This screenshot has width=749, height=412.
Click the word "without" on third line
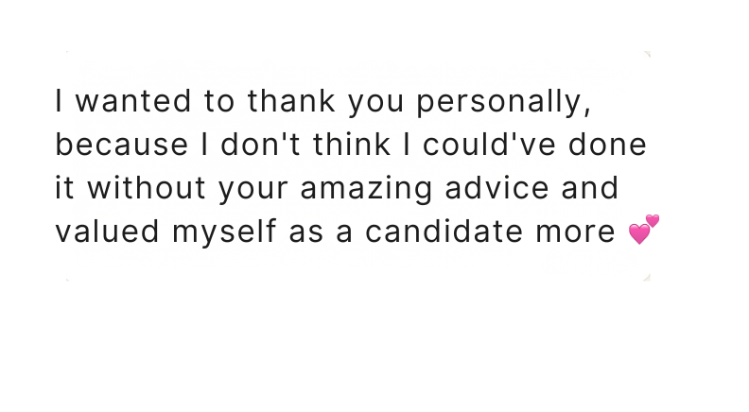[x=147, y=188]
